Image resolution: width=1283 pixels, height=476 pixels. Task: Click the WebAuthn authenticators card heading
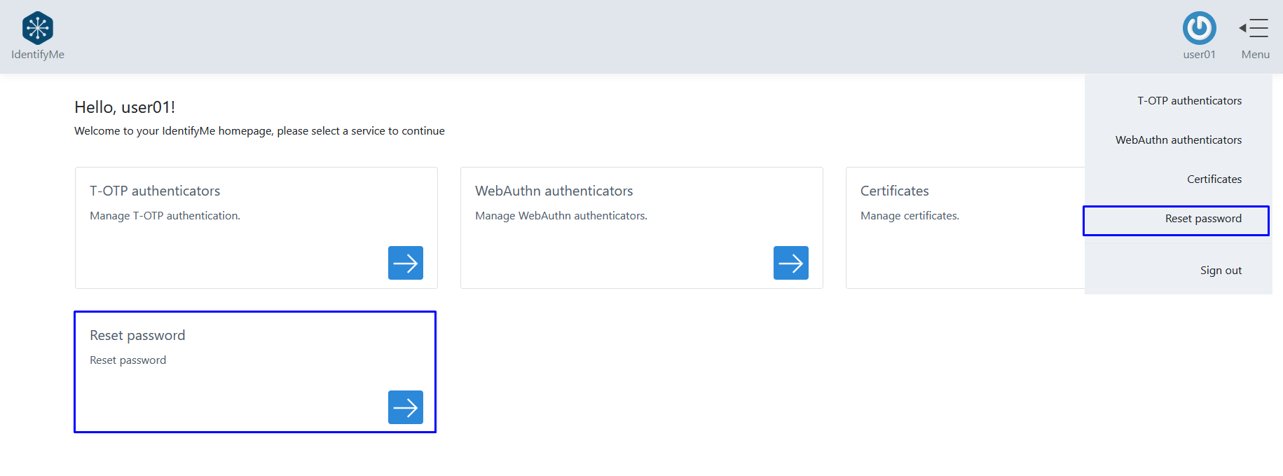(x=554, y=191)
